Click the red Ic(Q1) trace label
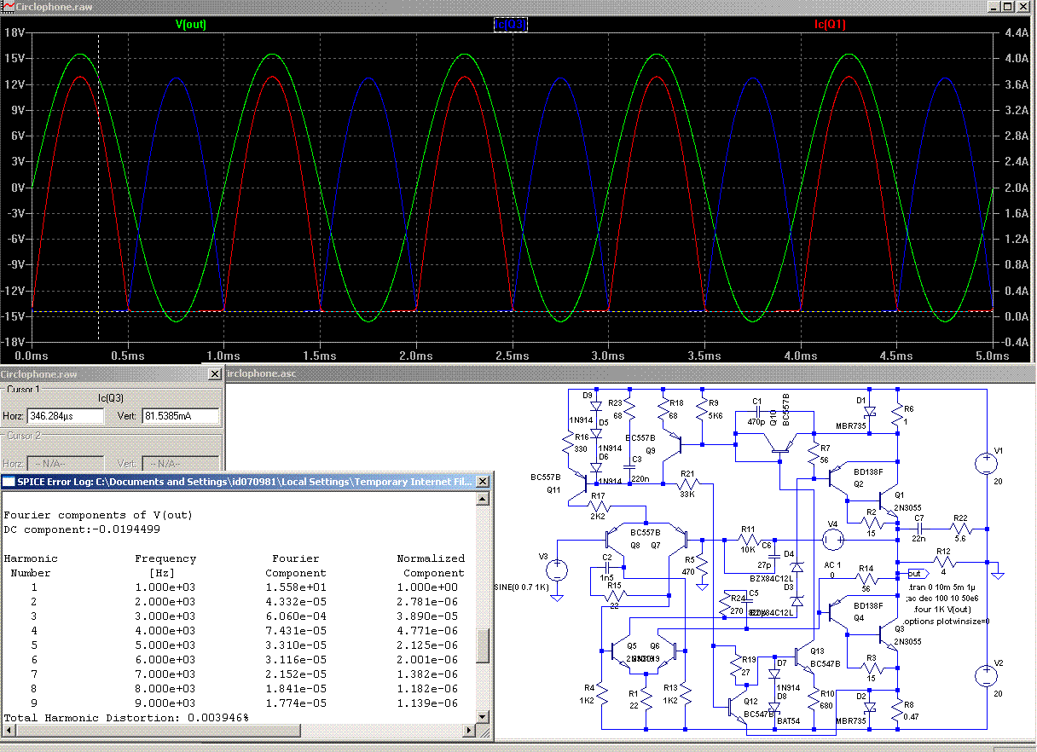This screenshot has width=1037, height=752. [830, 25]
